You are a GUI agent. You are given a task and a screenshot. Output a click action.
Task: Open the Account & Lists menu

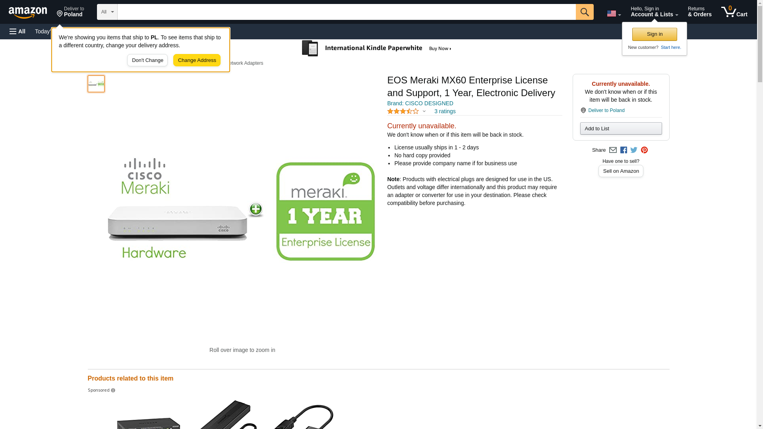pyautogui.click(x=654, y=12)
